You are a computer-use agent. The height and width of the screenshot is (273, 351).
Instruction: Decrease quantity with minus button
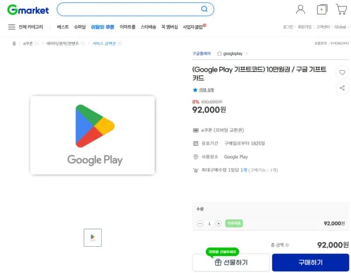pos(200,223)
